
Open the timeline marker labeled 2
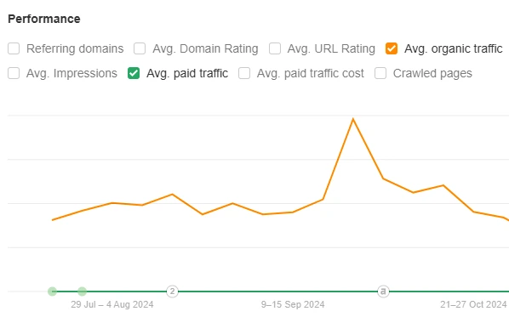[x=173, y=292]
